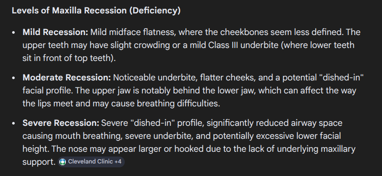Viewport: 382px width, 176px height.
Task: Click the bold 'Severe Recession:' label
Action: tap(61, 123)
